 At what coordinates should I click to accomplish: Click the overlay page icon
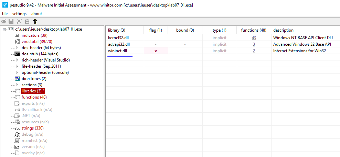[17, 153]
